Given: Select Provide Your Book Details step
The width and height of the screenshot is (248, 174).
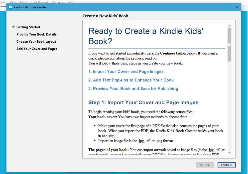Looking at the screenshot, I should [x=36, y=34].
